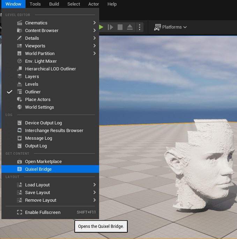Open the Tools menu
This screenshot has height=239, width=237.
pos(35,4)
